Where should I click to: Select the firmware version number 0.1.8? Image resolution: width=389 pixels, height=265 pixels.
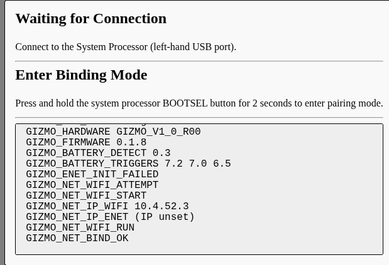tap(131, 143)
